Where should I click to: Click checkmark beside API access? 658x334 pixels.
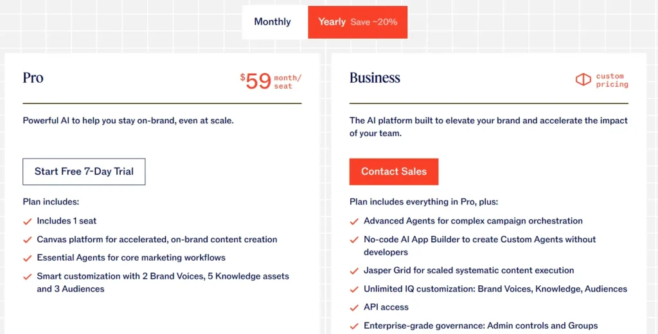coord(354,308)
